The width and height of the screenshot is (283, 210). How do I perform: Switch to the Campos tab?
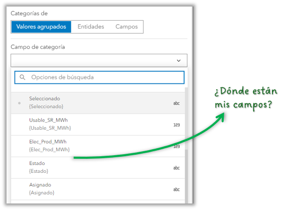126,27
